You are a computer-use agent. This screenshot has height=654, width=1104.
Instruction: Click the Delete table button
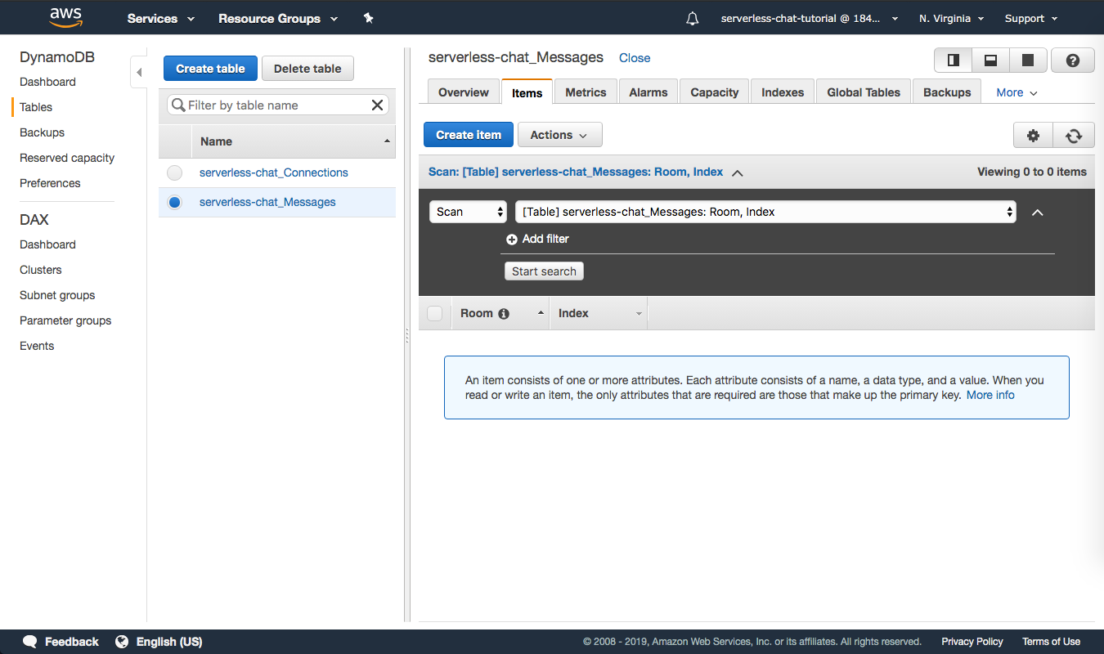(x=307, y=69)
